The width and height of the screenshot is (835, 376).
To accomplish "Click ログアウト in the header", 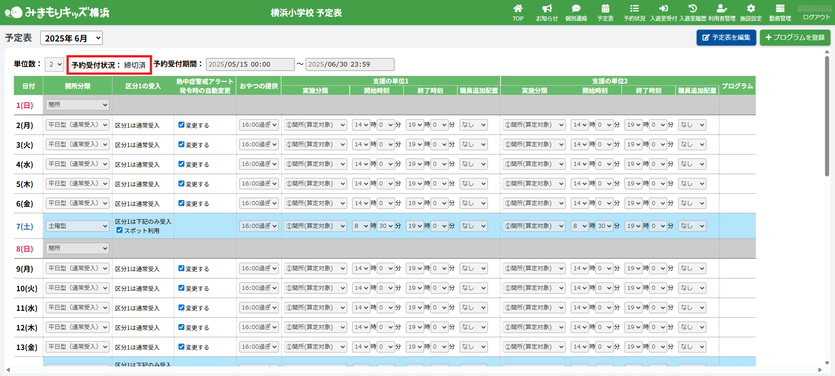I will point(816,17).
